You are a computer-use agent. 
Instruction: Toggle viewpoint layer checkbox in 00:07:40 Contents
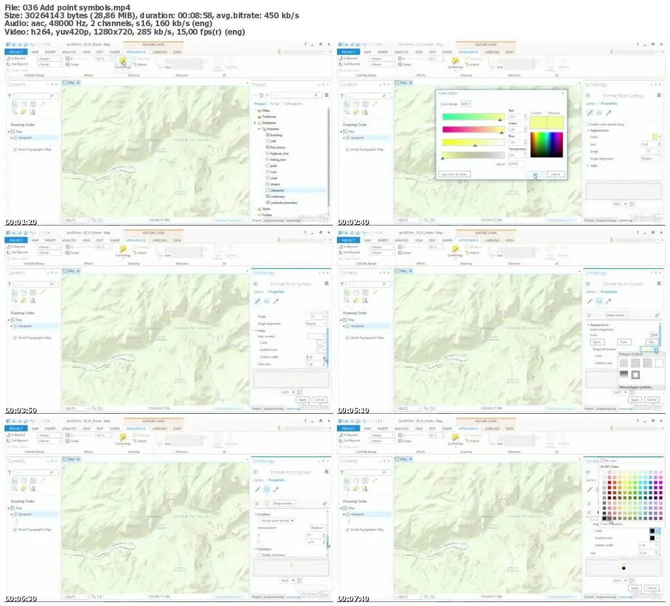347,514
